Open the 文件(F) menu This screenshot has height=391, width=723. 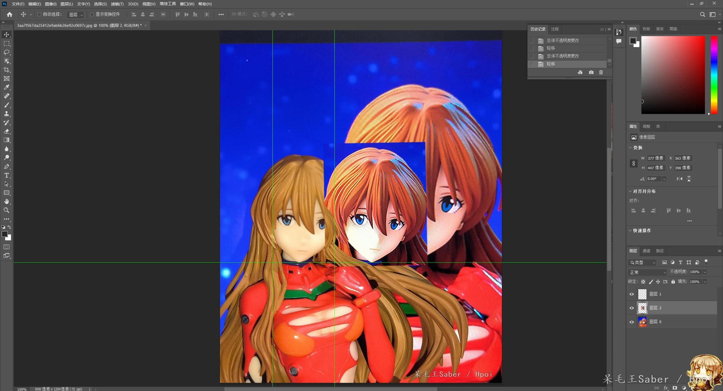(18, 4)
